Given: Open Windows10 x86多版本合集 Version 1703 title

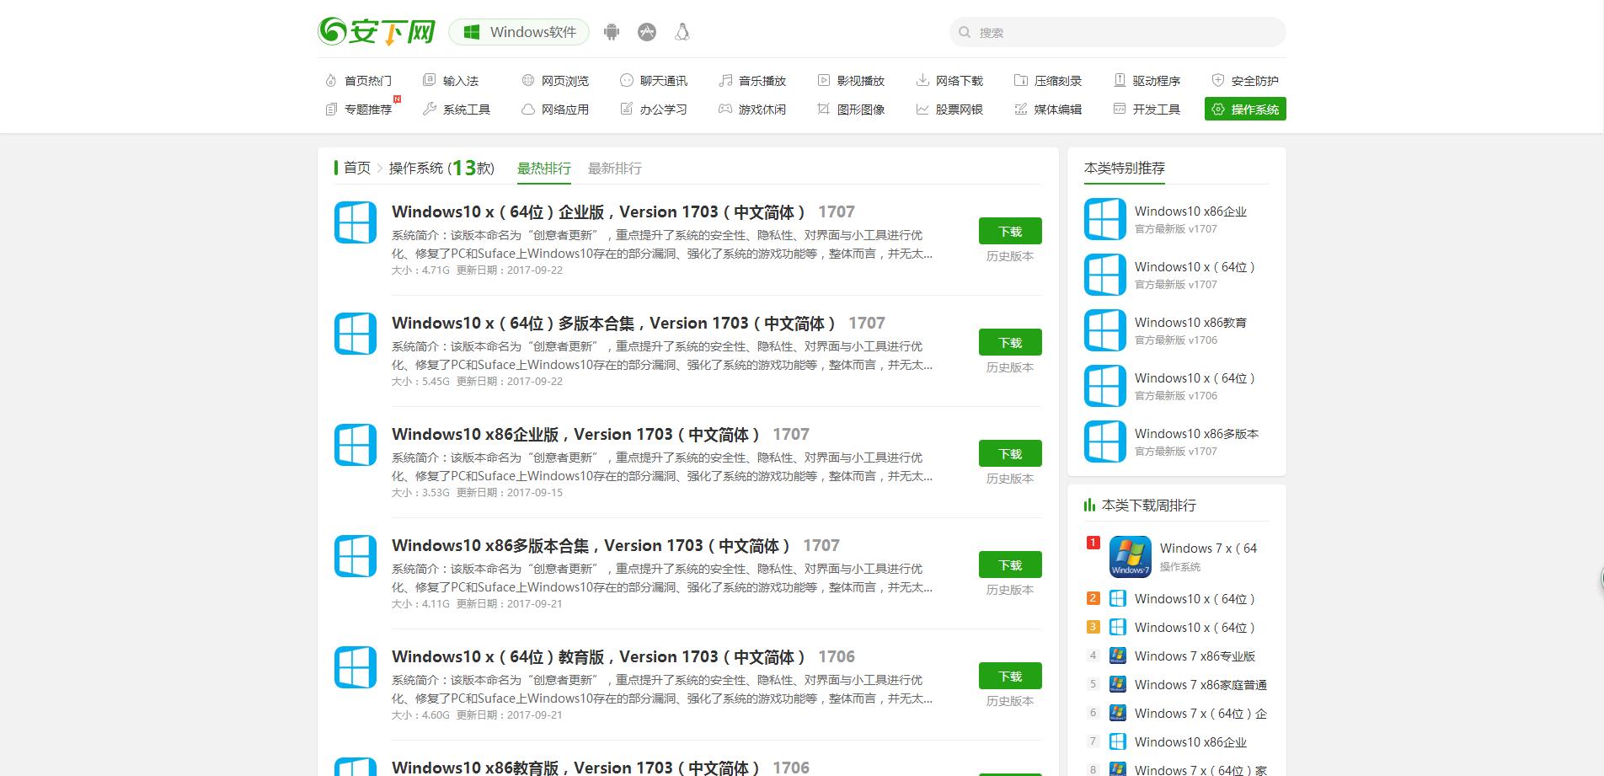Looking at the screenshot, I should (x=591, y=546).
